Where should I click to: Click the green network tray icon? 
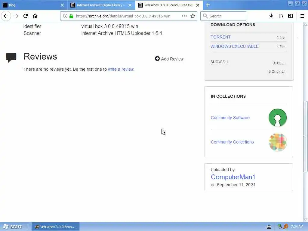tap(280, 226)
